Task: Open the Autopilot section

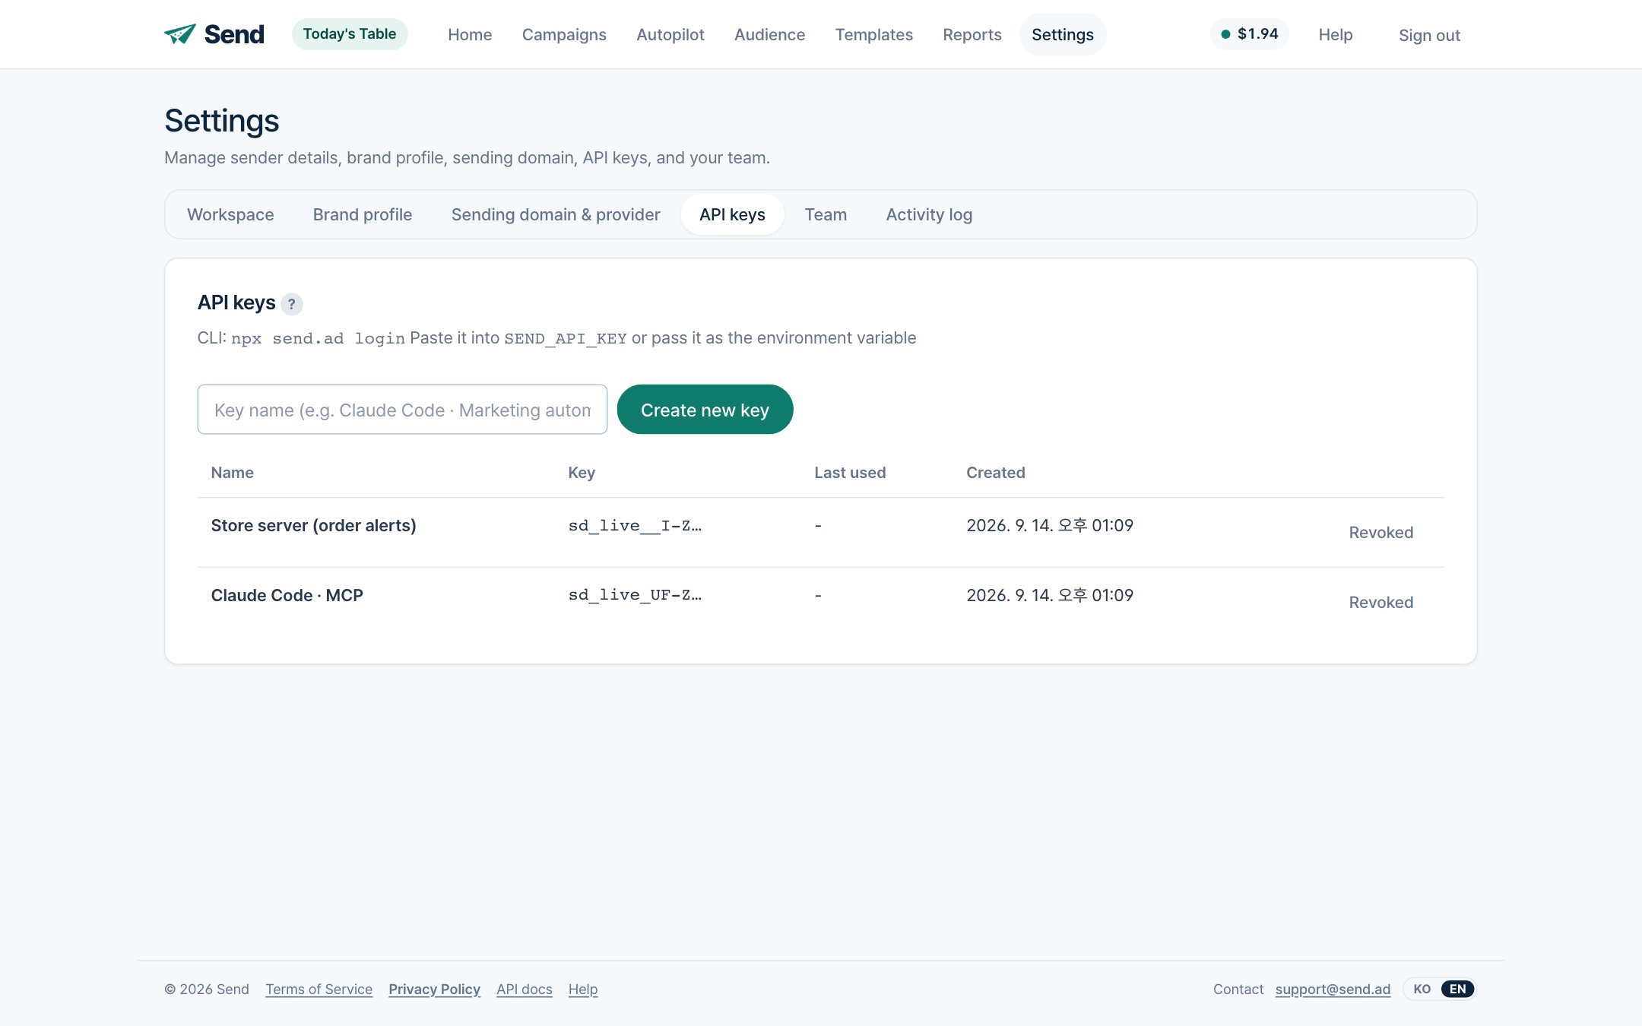Action: pos(670,34)
